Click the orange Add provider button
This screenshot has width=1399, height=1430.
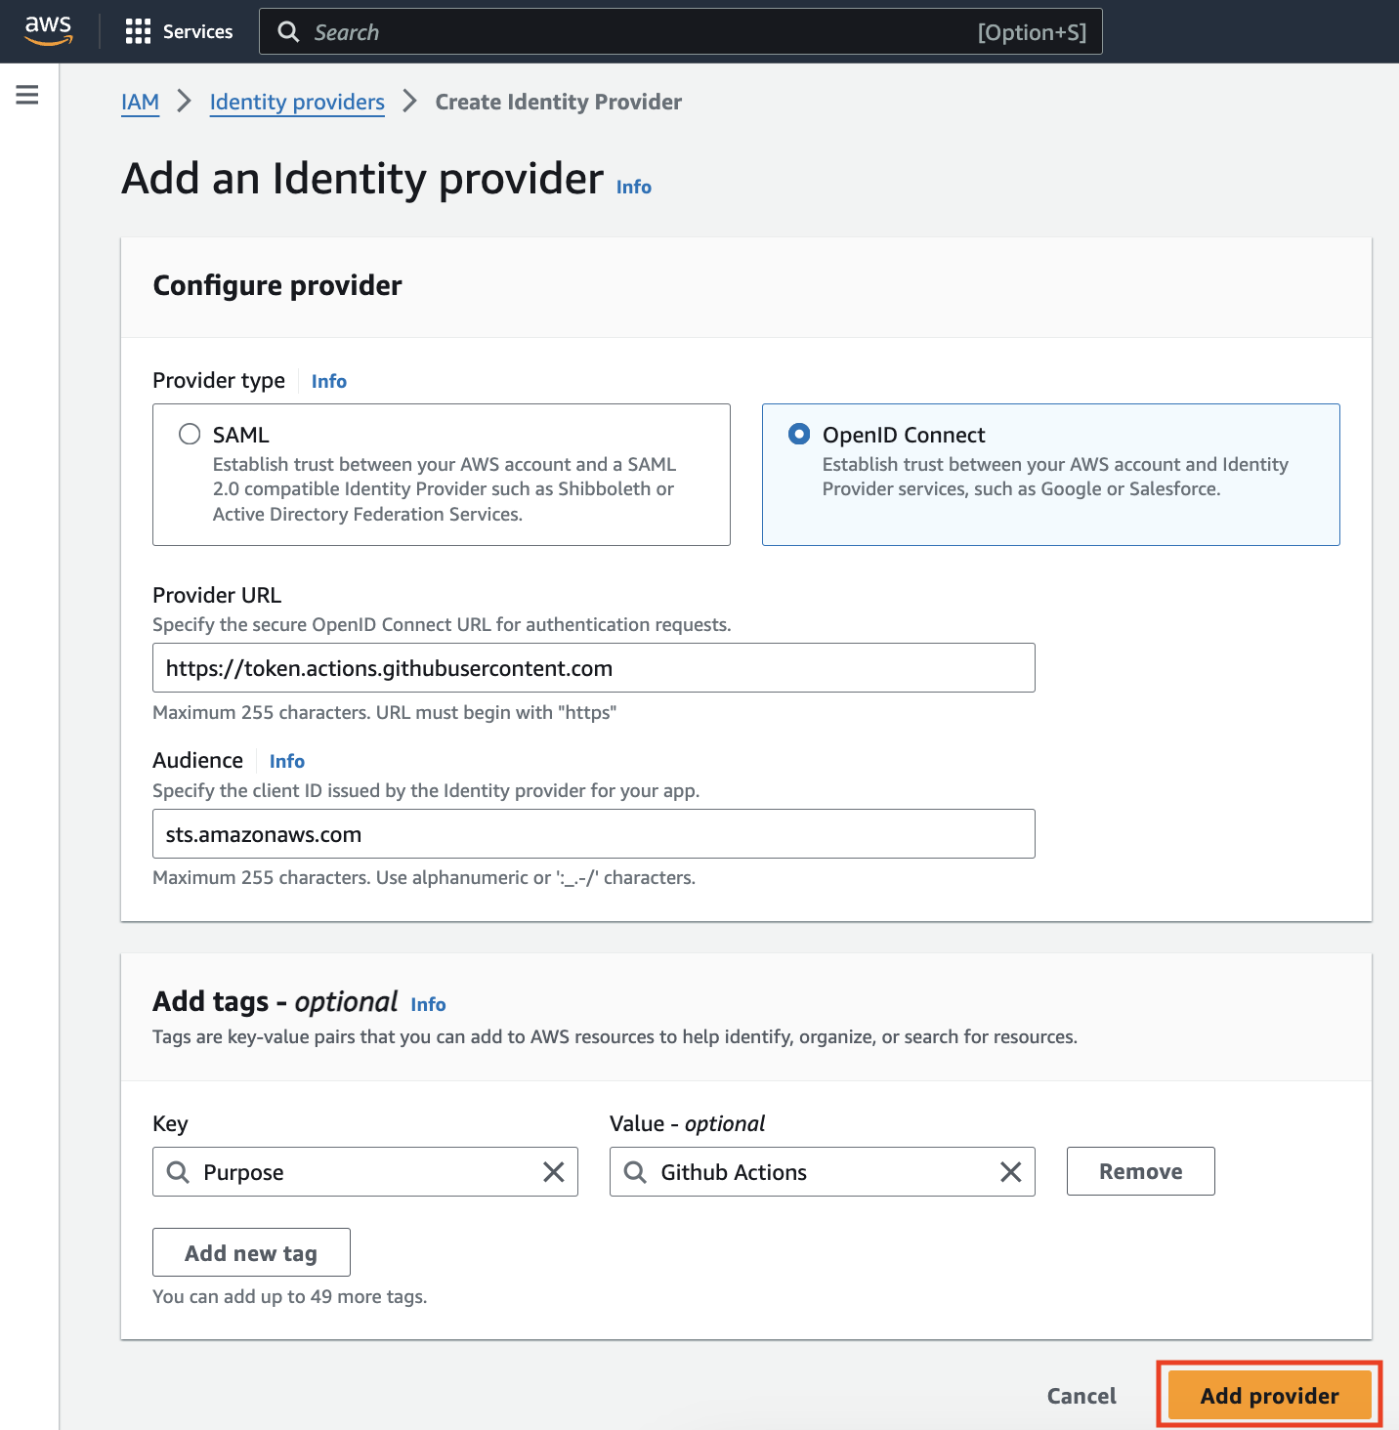pyautogui.click(x=1269, y=1396)
